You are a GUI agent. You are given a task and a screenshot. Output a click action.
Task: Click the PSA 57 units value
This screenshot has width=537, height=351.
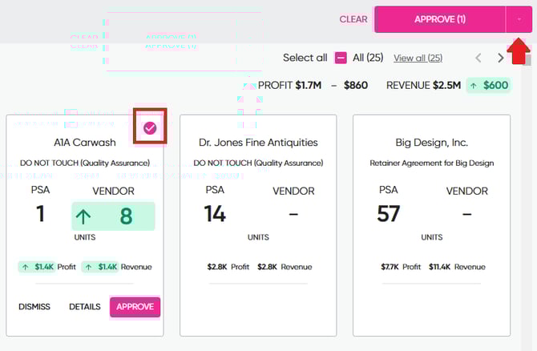click(x=389, y=214)
